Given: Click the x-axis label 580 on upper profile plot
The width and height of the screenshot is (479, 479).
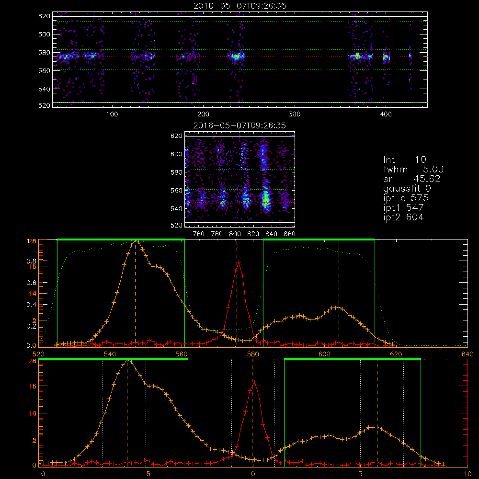Looking at the screenshot, I should pyautogui.click(x=253, y=354).
